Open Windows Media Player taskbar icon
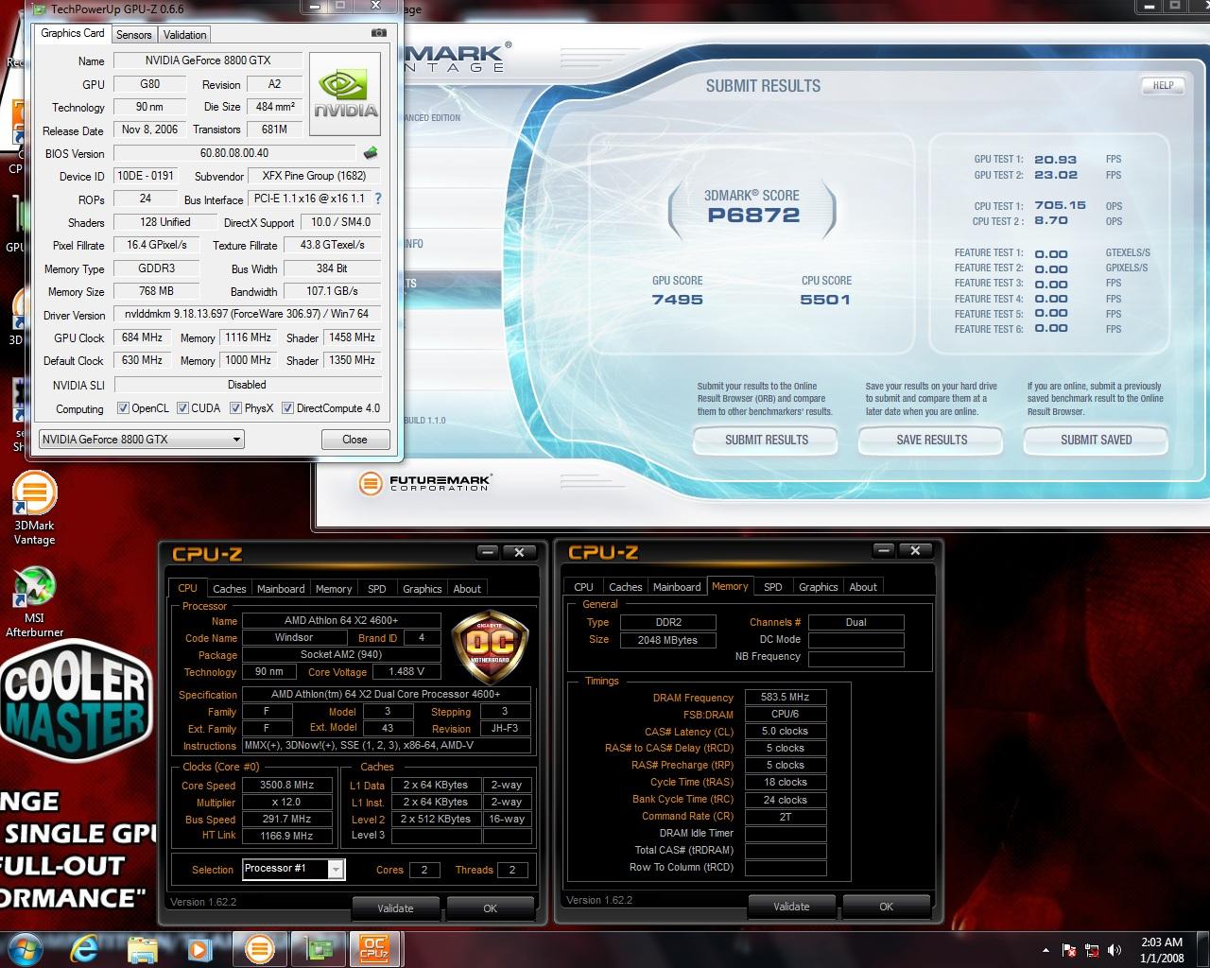 (x=198, y=949)
